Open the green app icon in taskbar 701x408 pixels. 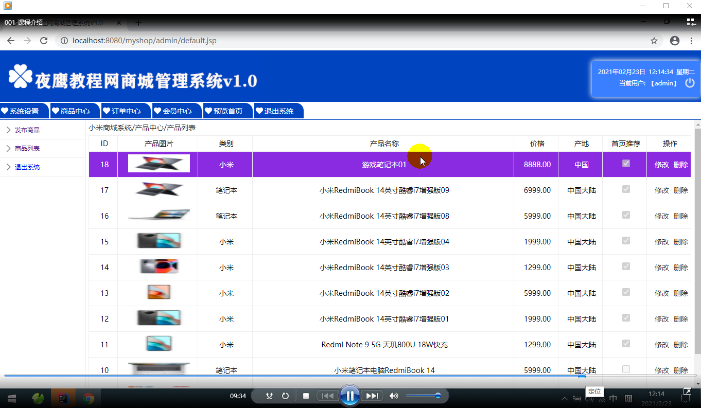pos(38,398)
